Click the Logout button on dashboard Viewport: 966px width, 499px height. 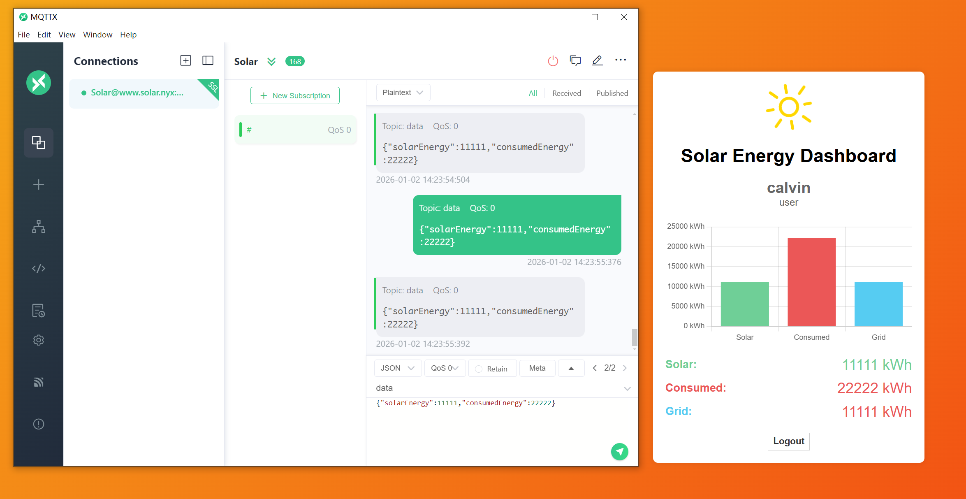788,441
